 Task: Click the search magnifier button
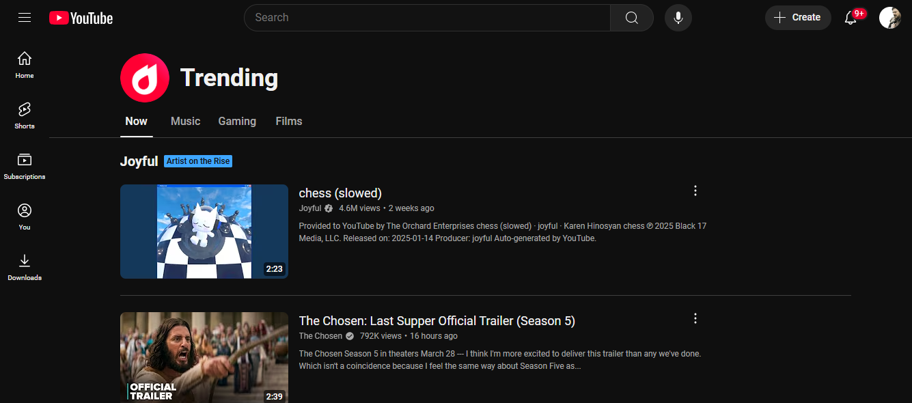pyautogui.click(x=632, y=18)
